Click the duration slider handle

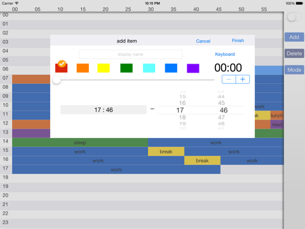coord(57,80)
